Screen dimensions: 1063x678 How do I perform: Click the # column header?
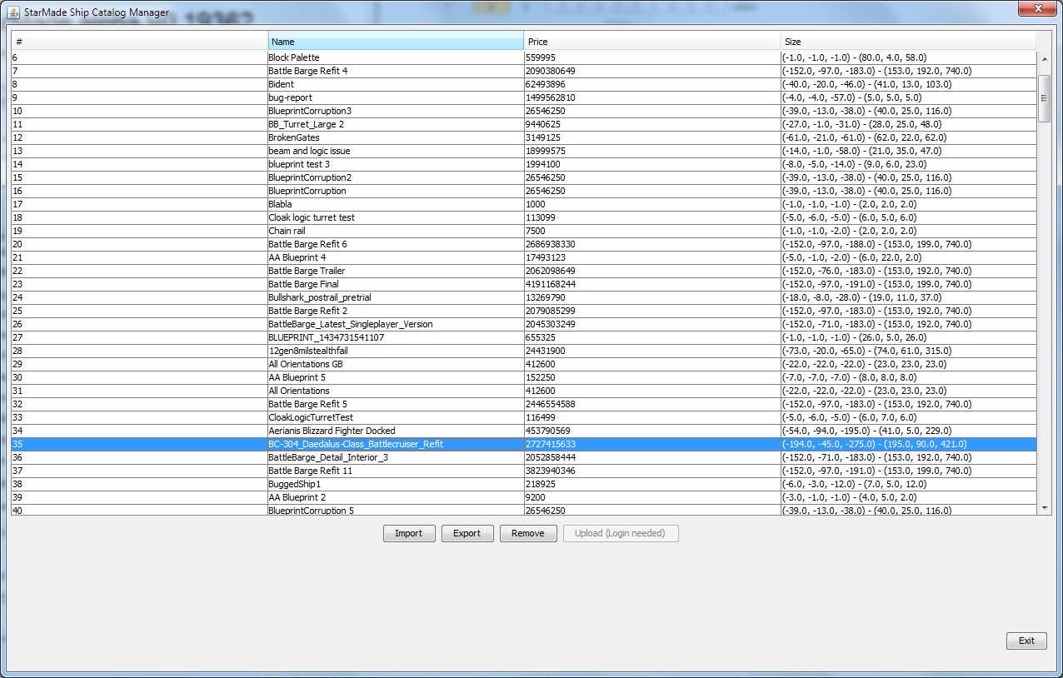(139, 42)
